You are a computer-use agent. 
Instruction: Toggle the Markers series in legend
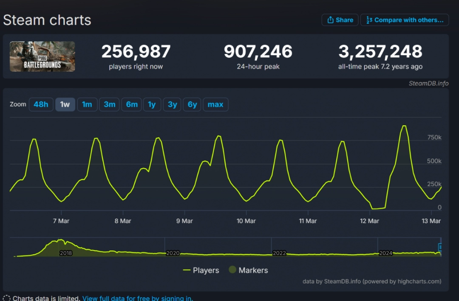point(248,270)
